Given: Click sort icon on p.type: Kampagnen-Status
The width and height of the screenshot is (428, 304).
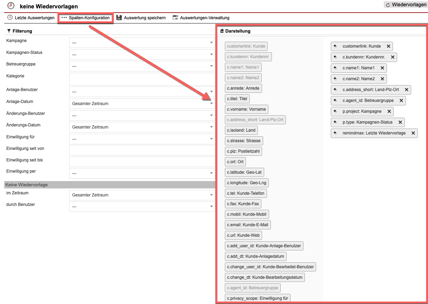Looking at the screenshot, I should pyautogui.click(x=335, y=122).
